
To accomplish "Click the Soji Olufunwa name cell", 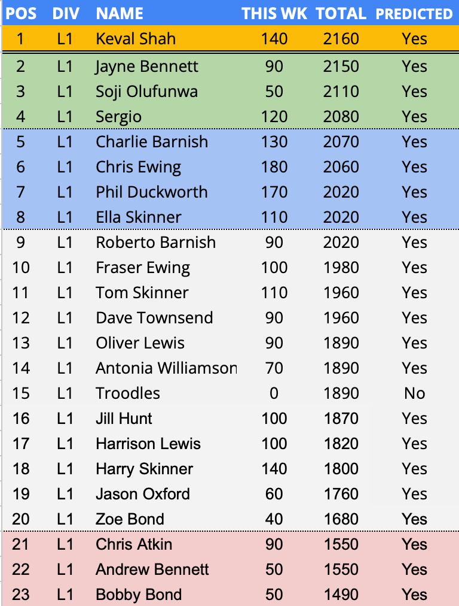I will tap(146, 92).
